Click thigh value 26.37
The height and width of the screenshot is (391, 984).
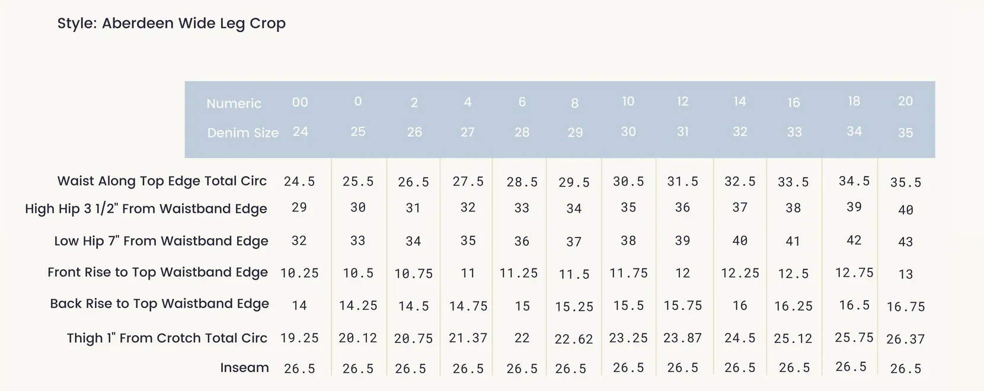pyautogui.click(x=905, y=339)
